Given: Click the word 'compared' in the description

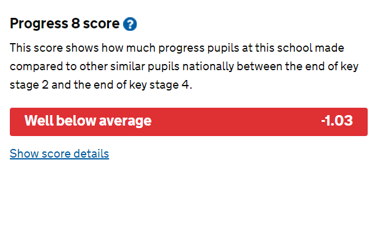Looking at the screenshot, I should (36, 67).
